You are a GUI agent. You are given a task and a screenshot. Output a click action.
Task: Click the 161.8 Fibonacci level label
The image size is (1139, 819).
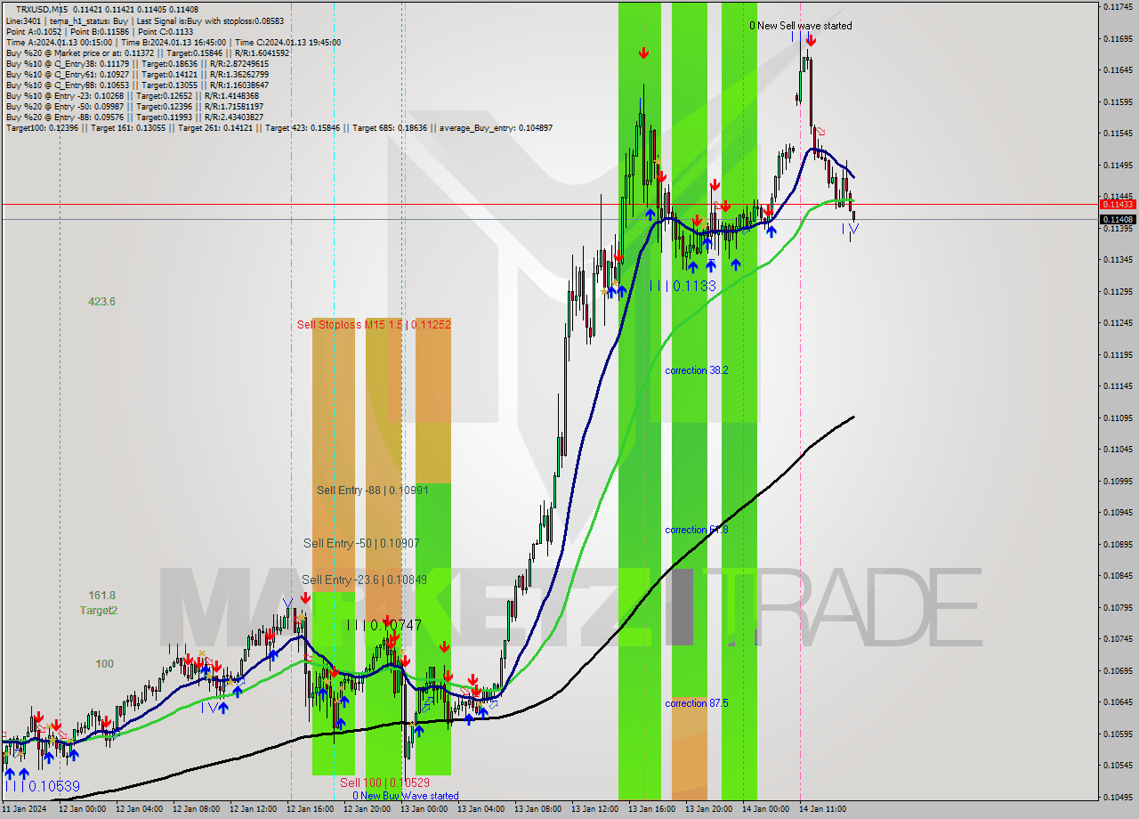[x=101, y=596]
